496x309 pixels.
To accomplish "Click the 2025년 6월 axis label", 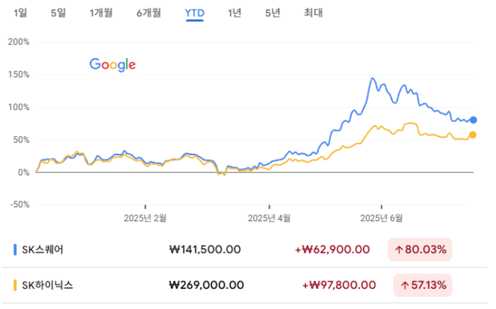I will (x=382, y=218).
